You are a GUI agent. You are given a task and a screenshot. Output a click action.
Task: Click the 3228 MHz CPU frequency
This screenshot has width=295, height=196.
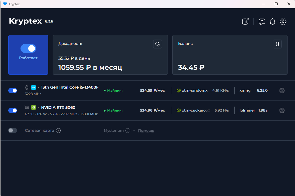pyautogui.click(x=33, y=94)
